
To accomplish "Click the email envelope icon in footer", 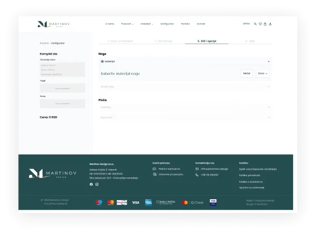I will [197, 169].
